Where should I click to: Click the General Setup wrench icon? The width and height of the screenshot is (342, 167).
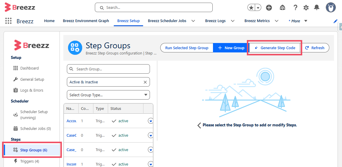pyautogui.click(x=16, y=79)
